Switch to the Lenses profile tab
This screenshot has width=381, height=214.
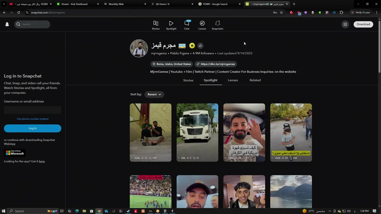[233, 80]
